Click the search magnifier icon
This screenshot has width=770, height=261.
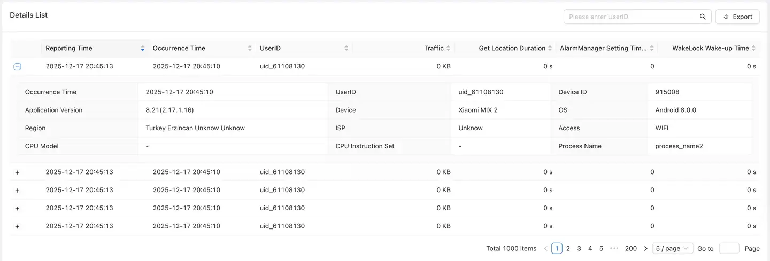click(x=703, y=17)
